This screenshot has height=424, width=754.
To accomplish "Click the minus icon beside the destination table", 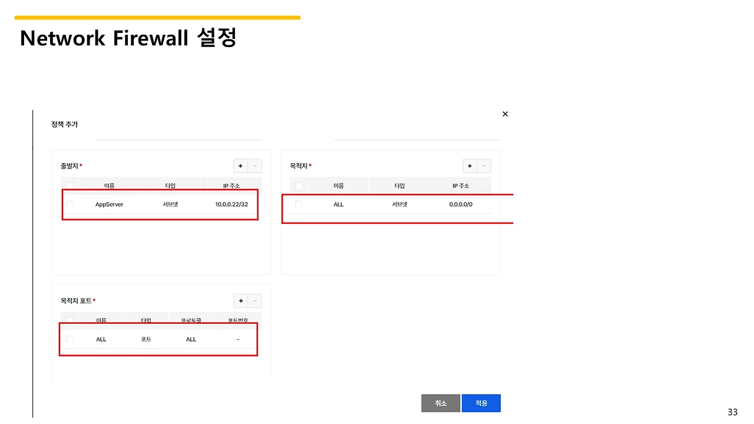I will pyautogui.click(x=484, y=165).
